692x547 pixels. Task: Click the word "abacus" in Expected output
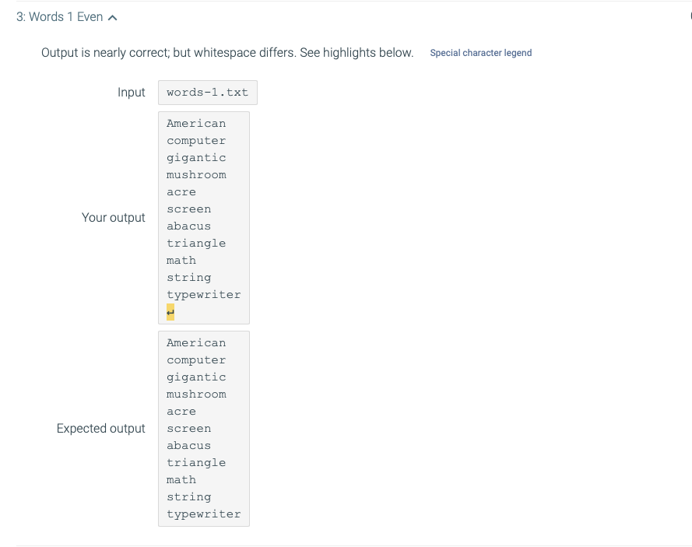(x=189, y=445)
